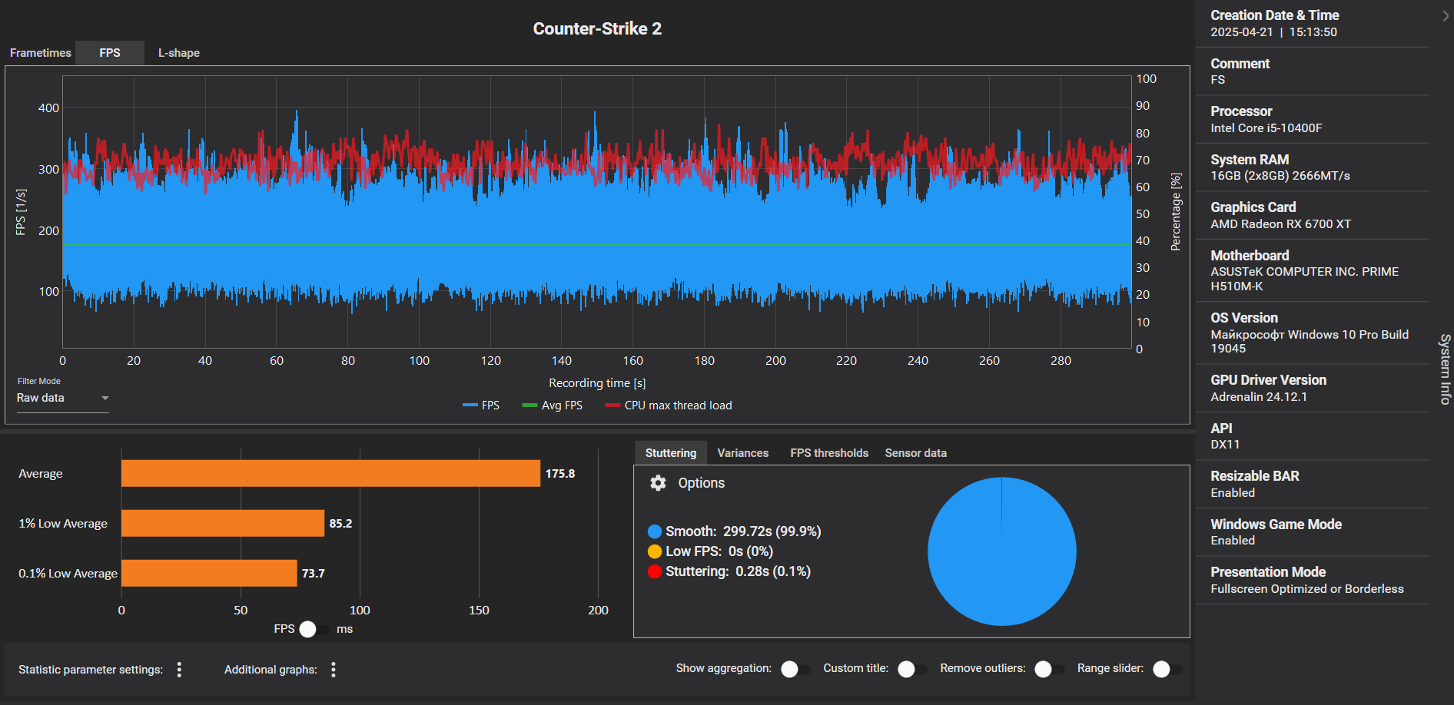
Task: Click Presentation Mode Fullscreen Optimized or Borderless text
Action: coord(1307,589)
